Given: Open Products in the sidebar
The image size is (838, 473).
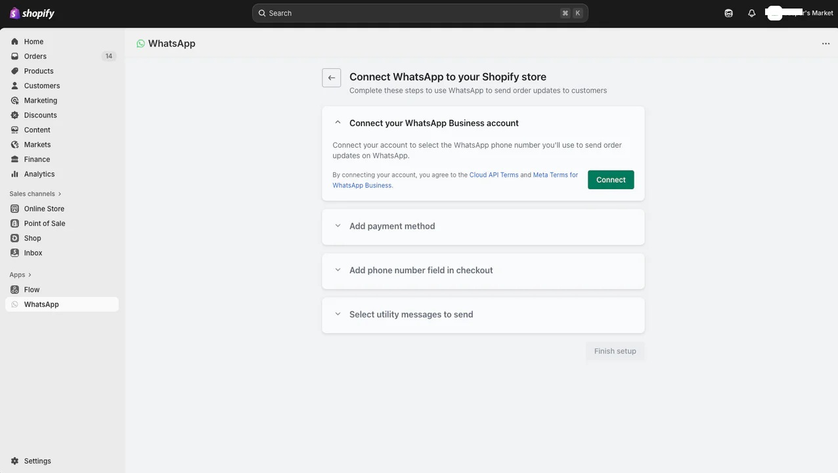Looking at the screenshot, I should (62, 71).
